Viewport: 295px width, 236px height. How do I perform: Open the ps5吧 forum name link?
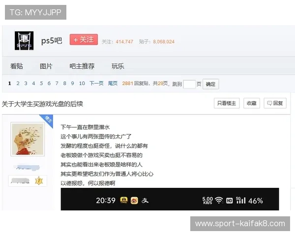coord(52,40)
